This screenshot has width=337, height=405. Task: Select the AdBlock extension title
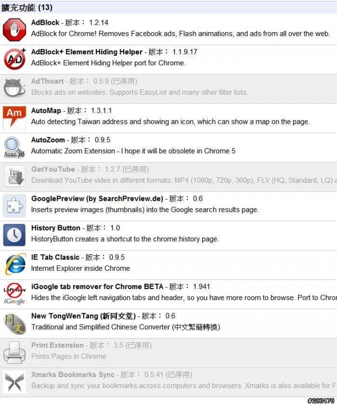pyautogui.click(x=45, y=23)
